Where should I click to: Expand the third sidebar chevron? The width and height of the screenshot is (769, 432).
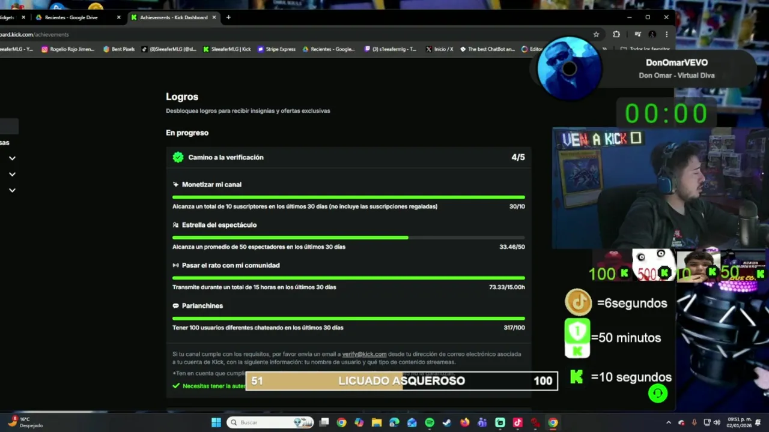(x=12, y=190)
